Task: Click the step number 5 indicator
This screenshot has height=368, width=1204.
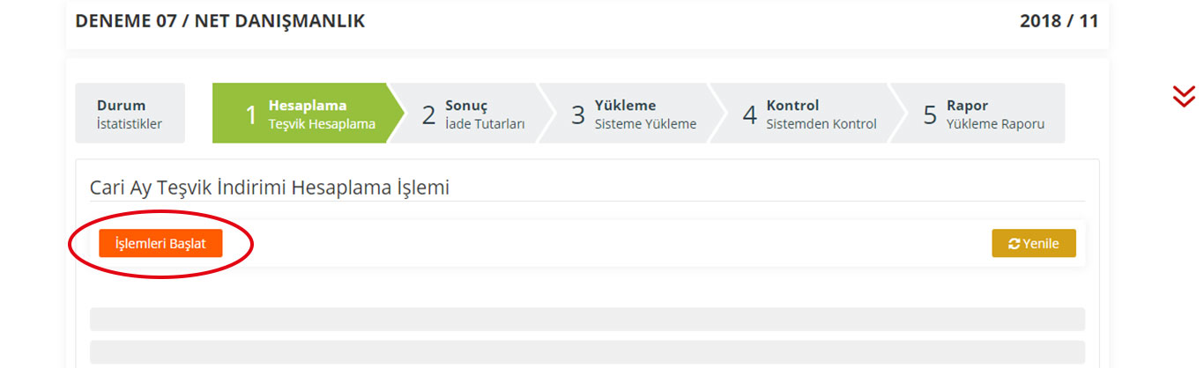Action: pyautogui.click(x=930, y=114)
